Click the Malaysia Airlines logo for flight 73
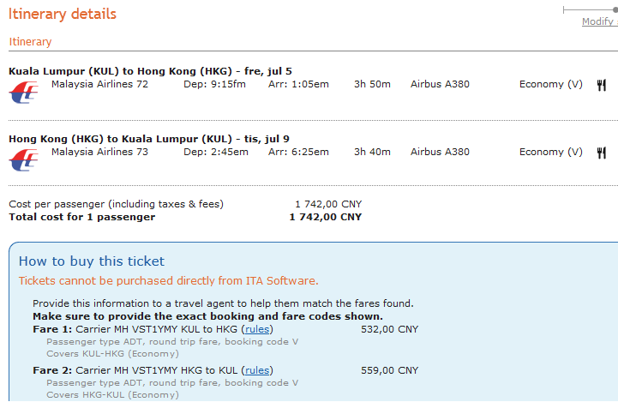 (x=23, y=160)
